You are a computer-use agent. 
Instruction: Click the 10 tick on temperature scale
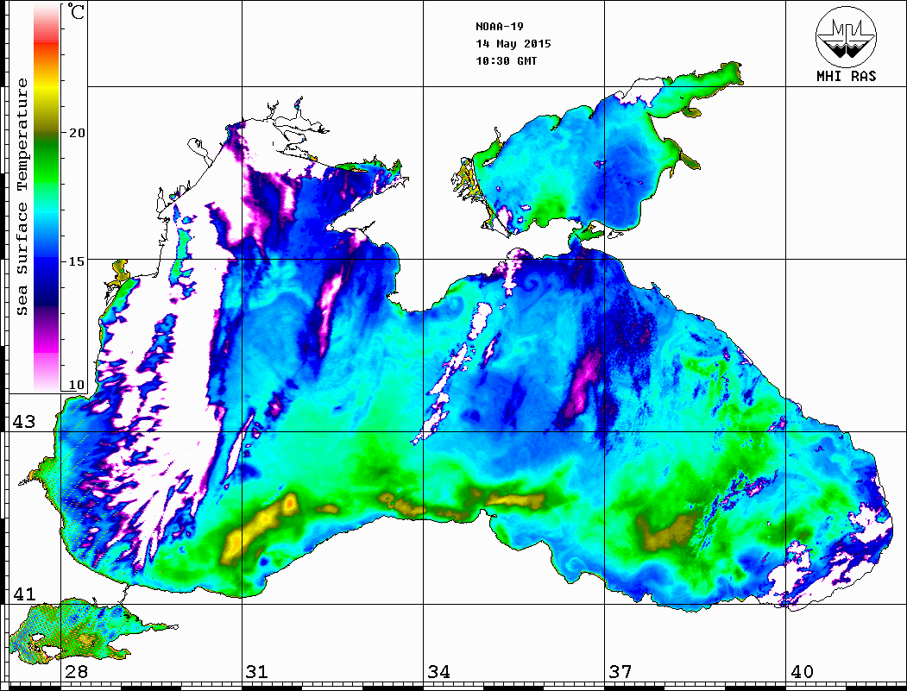77,385
